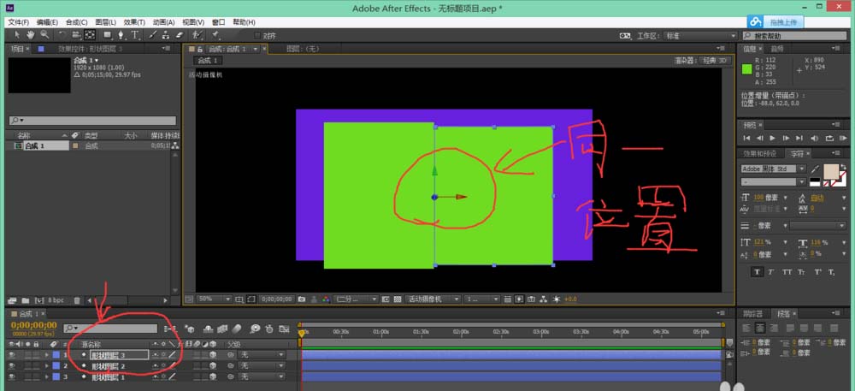Image resolution: width=855 pixels, height=391 pixels.
Task: Select the Rectangle shape tool
Action: click(x=106, y=35)
